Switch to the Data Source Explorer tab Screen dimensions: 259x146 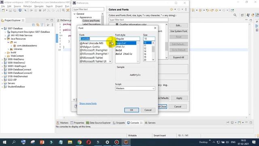pos(98,123)
